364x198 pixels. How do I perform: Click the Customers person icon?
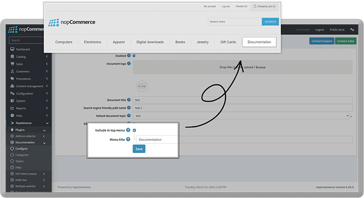pyautogui.click(x=12, y=71)
